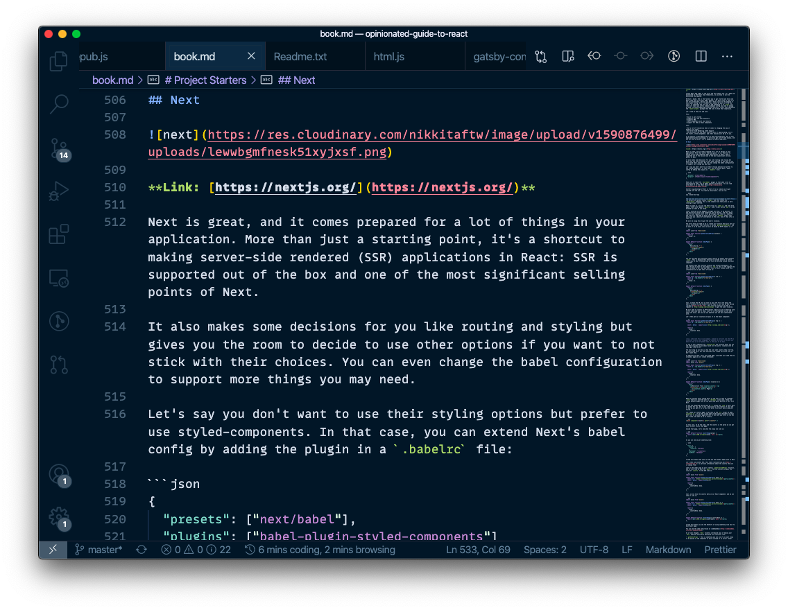Split the editor to the right
Image resolution: width=788 pixels, height=610 pixels.
click(x=701, y=56)
